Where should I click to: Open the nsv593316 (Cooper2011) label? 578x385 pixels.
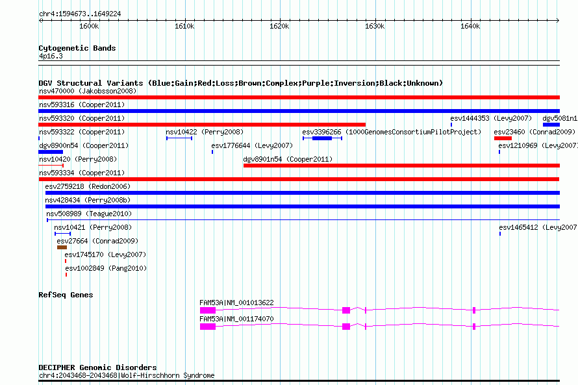[x=82, y=105]
